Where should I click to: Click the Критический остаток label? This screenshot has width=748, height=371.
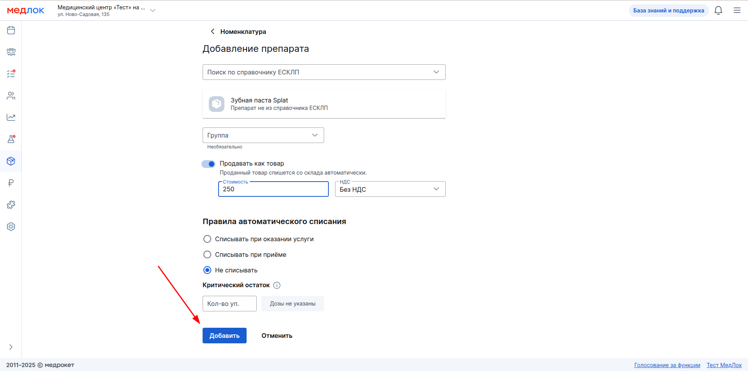(x=236, y=285)
